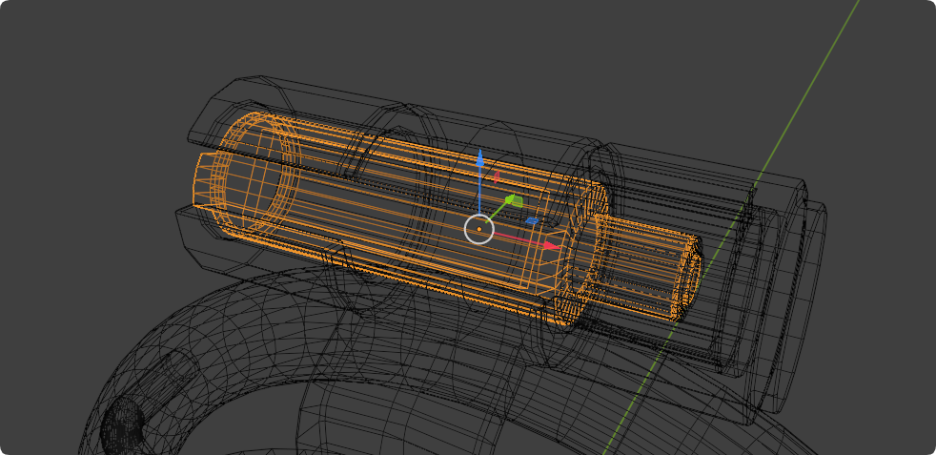Click the red X-axis gizmo arrow
Image resolution: width=936 pixels, height=455 pixels.
549,245
